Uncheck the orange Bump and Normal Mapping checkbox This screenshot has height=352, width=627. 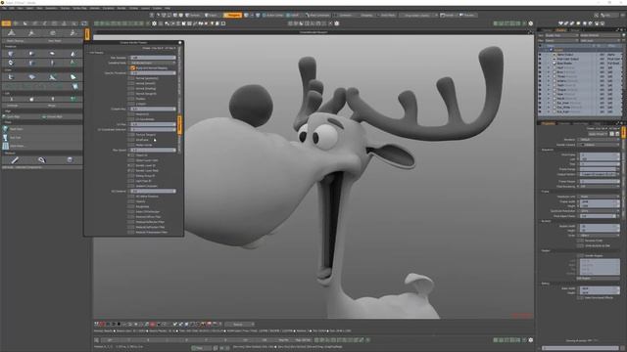pos(133,67)
